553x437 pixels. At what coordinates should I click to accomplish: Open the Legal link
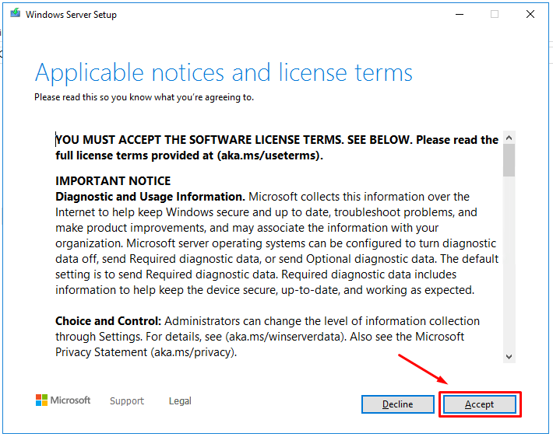tap(180, 400)
